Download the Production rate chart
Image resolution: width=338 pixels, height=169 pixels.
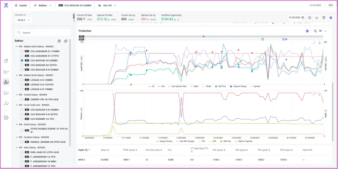pyautogui.click(x=320, y=43)
